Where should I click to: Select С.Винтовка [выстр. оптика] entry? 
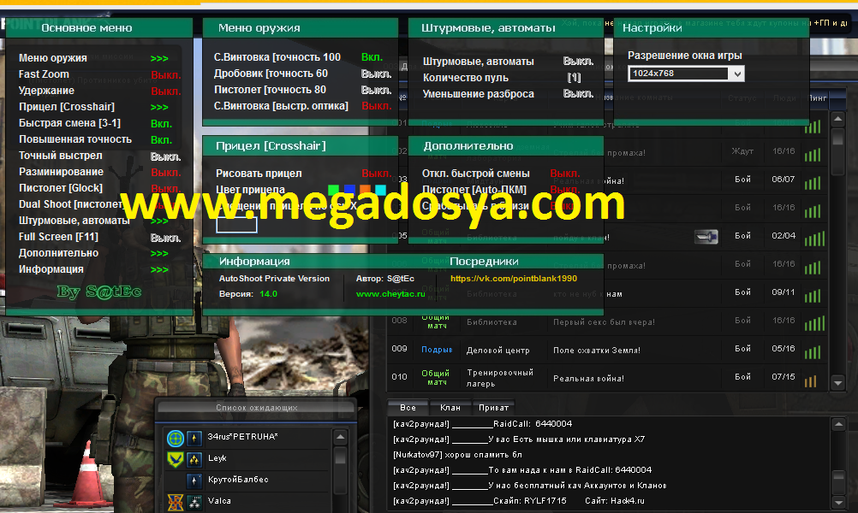point(281,106)
